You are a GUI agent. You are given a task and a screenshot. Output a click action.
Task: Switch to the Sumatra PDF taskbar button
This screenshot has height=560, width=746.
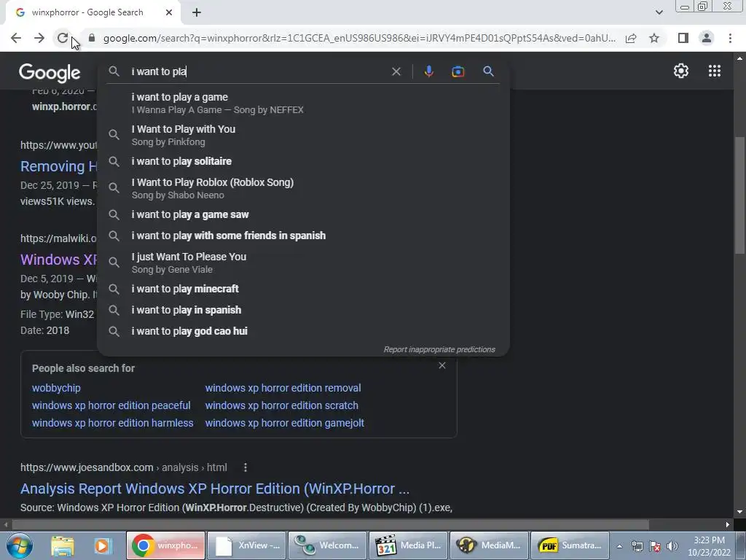click(570, 545)
